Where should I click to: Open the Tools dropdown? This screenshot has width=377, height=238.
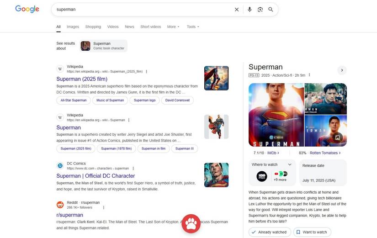click(x=193, y=26)
